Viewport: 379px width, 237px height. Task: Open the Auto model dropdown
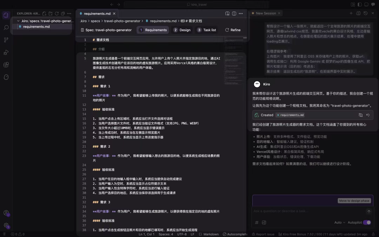coord(340,223)
